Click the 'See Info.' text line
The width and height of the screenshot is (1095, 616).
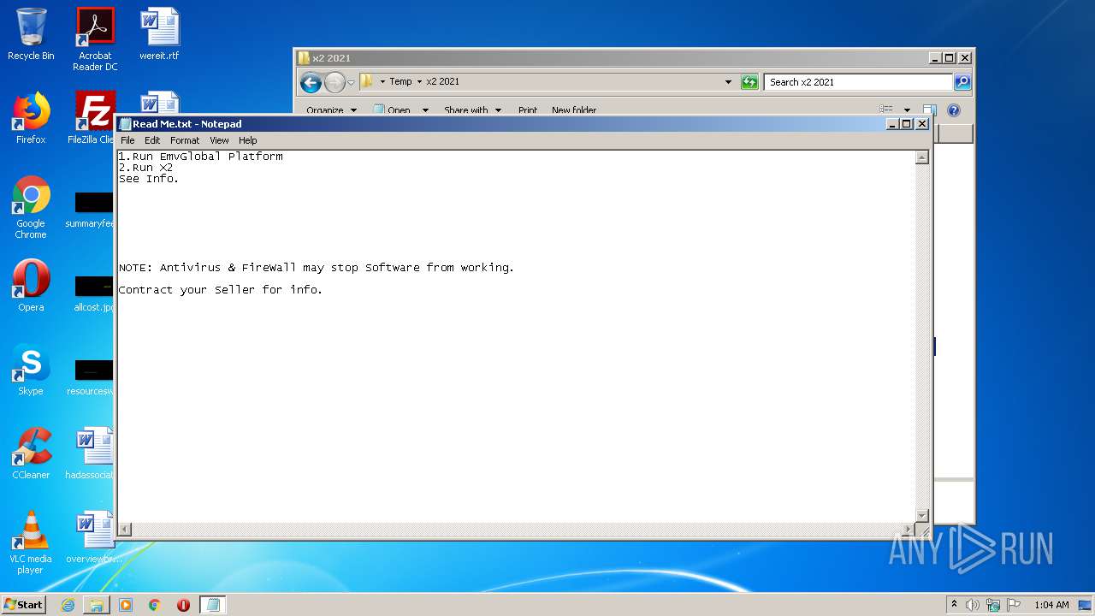click(149, 179)
